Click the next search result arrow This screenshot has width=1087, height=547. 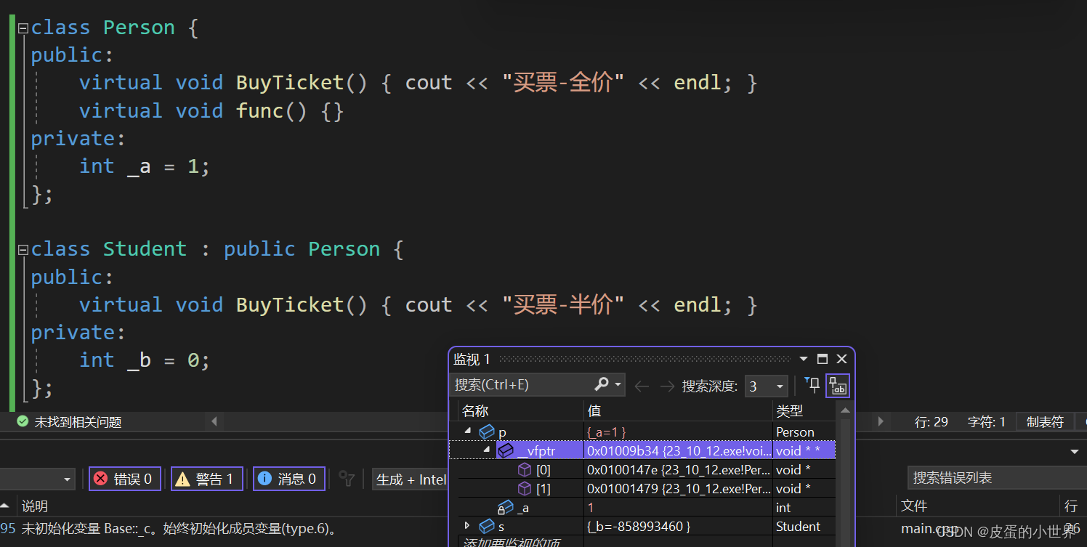[x=667, y=386]
